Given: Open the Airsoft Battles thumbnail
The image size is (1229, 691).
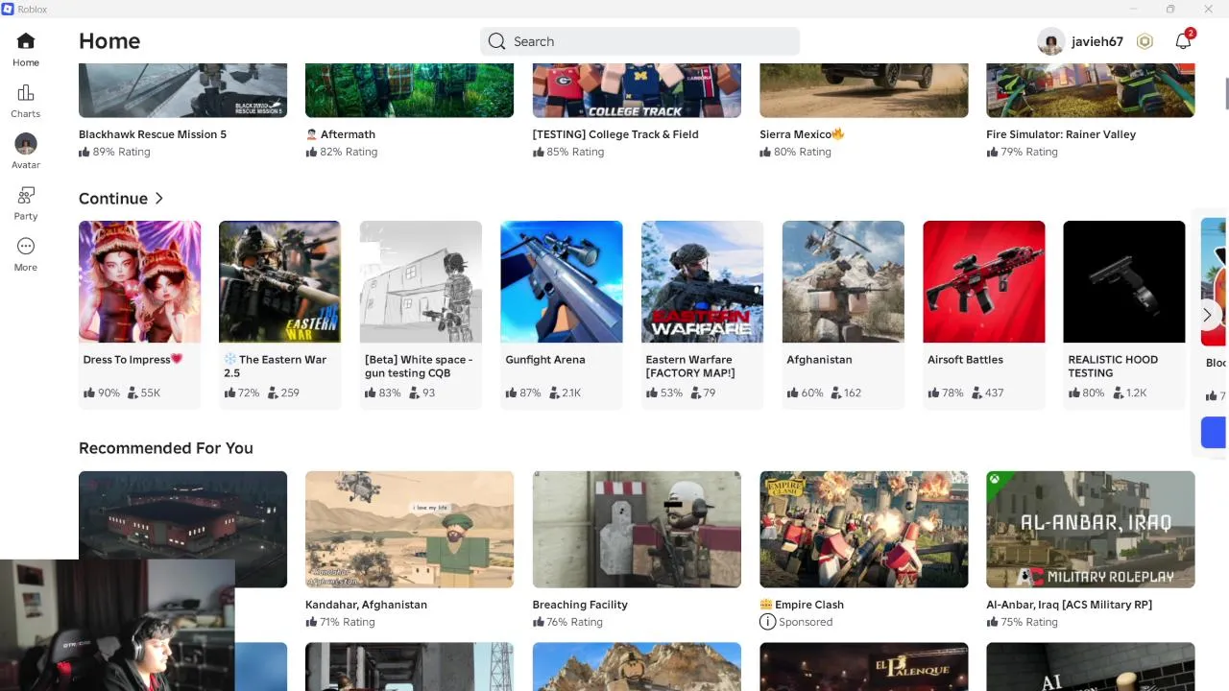Looking at the screenshot, I should (984, 281).
